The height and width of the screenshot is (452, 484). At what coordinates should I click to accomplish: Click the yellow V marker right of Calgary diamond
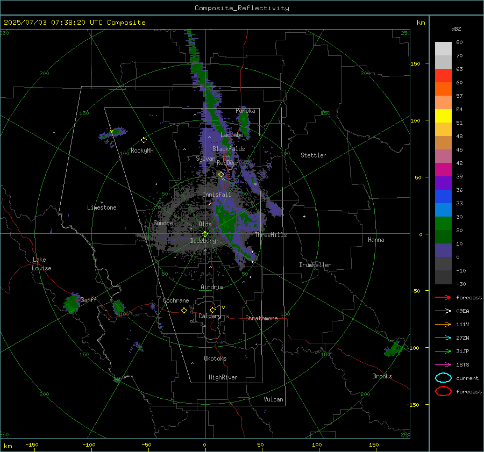click(224, 307)
